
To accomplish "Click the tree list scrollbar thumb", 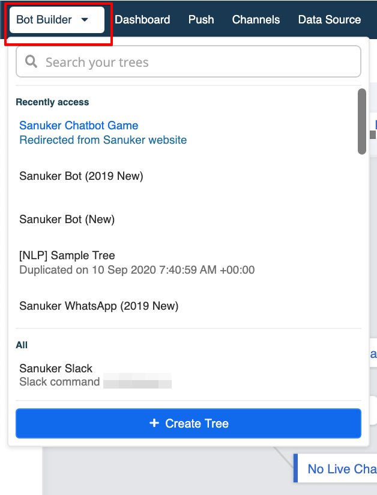I will coord(362,121).
